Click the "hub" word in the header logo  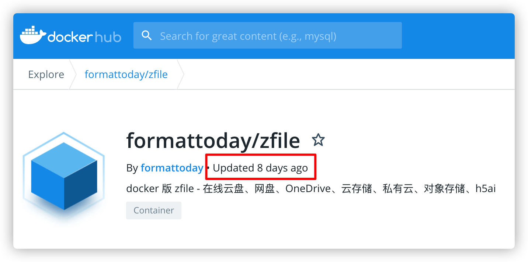pyautogui.click(x=108, y=36)
